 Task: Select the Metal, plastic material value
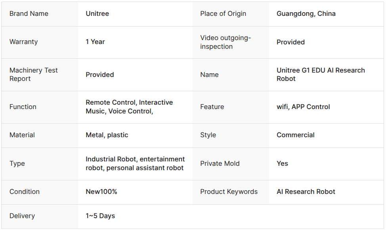click(107, 135)
